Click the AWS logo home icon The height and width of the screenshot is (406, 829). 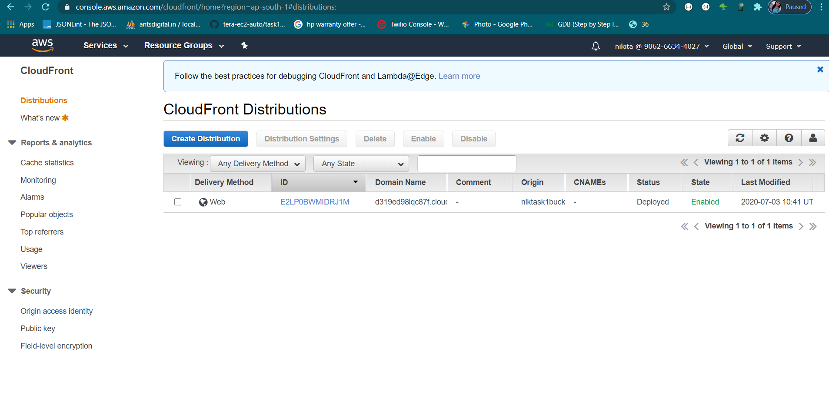click(42, 45)
